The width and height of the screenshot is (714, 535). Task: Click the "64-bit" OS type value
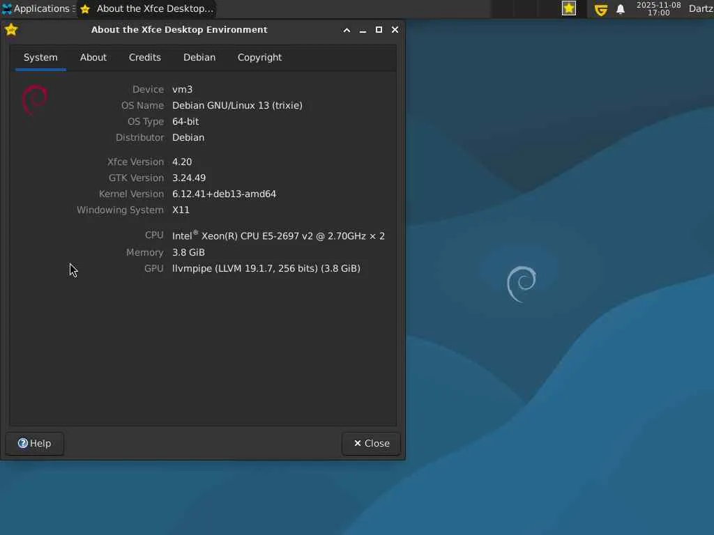tap(185, 121)
